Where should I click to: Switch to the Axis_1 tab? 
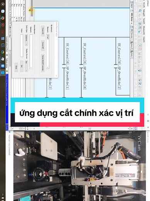131,55
